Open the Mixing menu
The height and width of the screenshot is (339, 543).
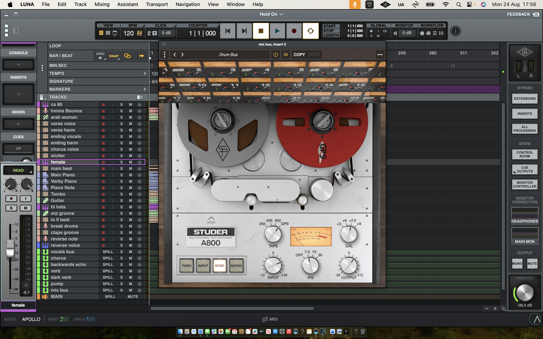(x=102, y=4)
